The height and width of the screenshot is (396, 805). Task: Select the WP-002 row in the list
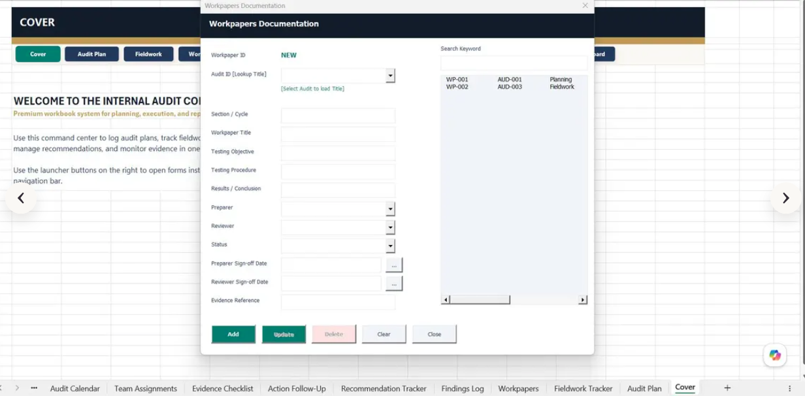[x=514, y=87]
